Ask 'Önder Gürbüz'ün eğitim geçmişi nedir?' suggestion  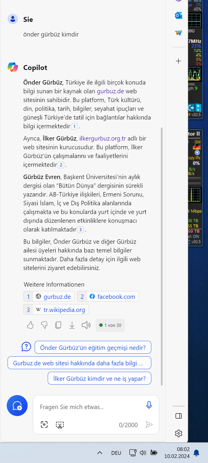(x=93, y=348)
